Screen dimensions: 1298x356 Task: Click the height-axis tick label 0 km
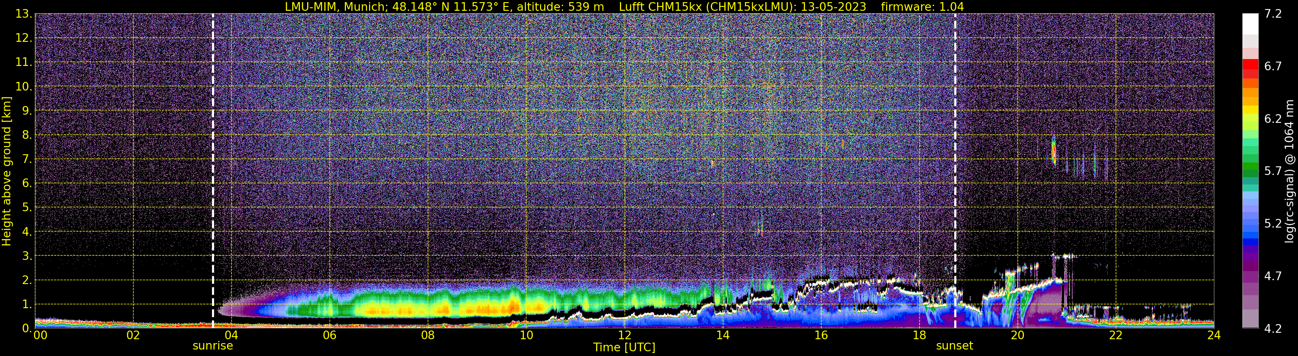pyautogui.click(x=27, y=328)
